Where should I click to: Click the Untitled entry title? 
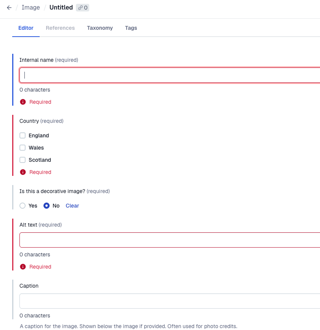tap(61, 8)
